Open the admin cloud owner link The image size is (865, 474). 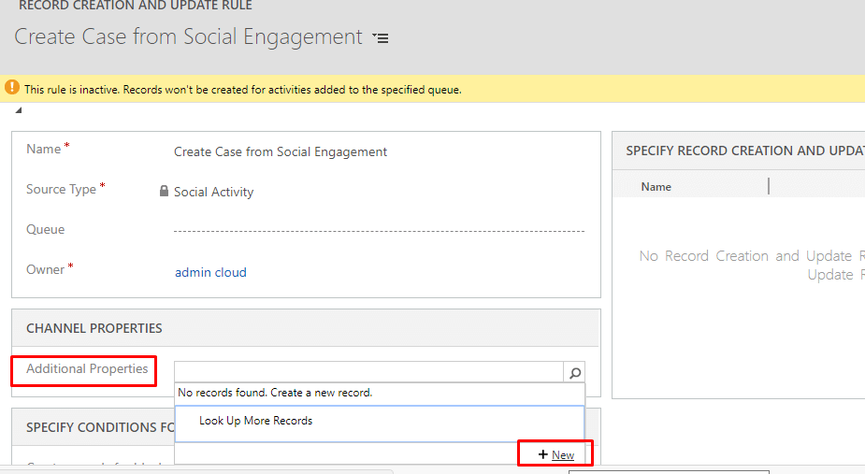tap(210, 272)
